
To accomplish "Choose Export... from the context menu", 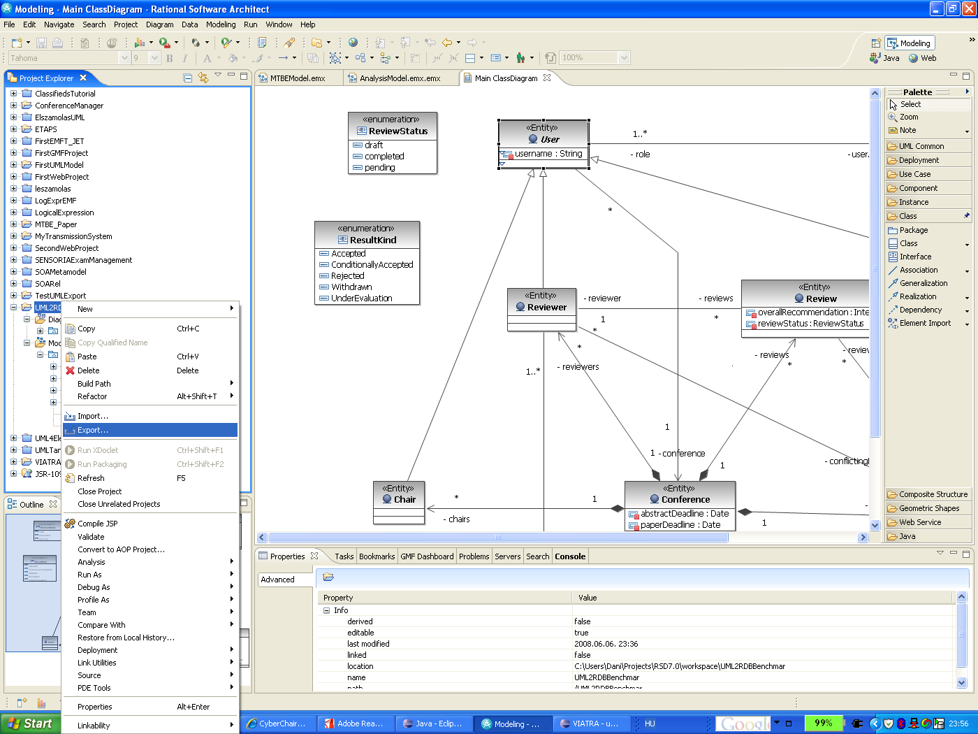I will pyautogui.click(x=150, y=430).
